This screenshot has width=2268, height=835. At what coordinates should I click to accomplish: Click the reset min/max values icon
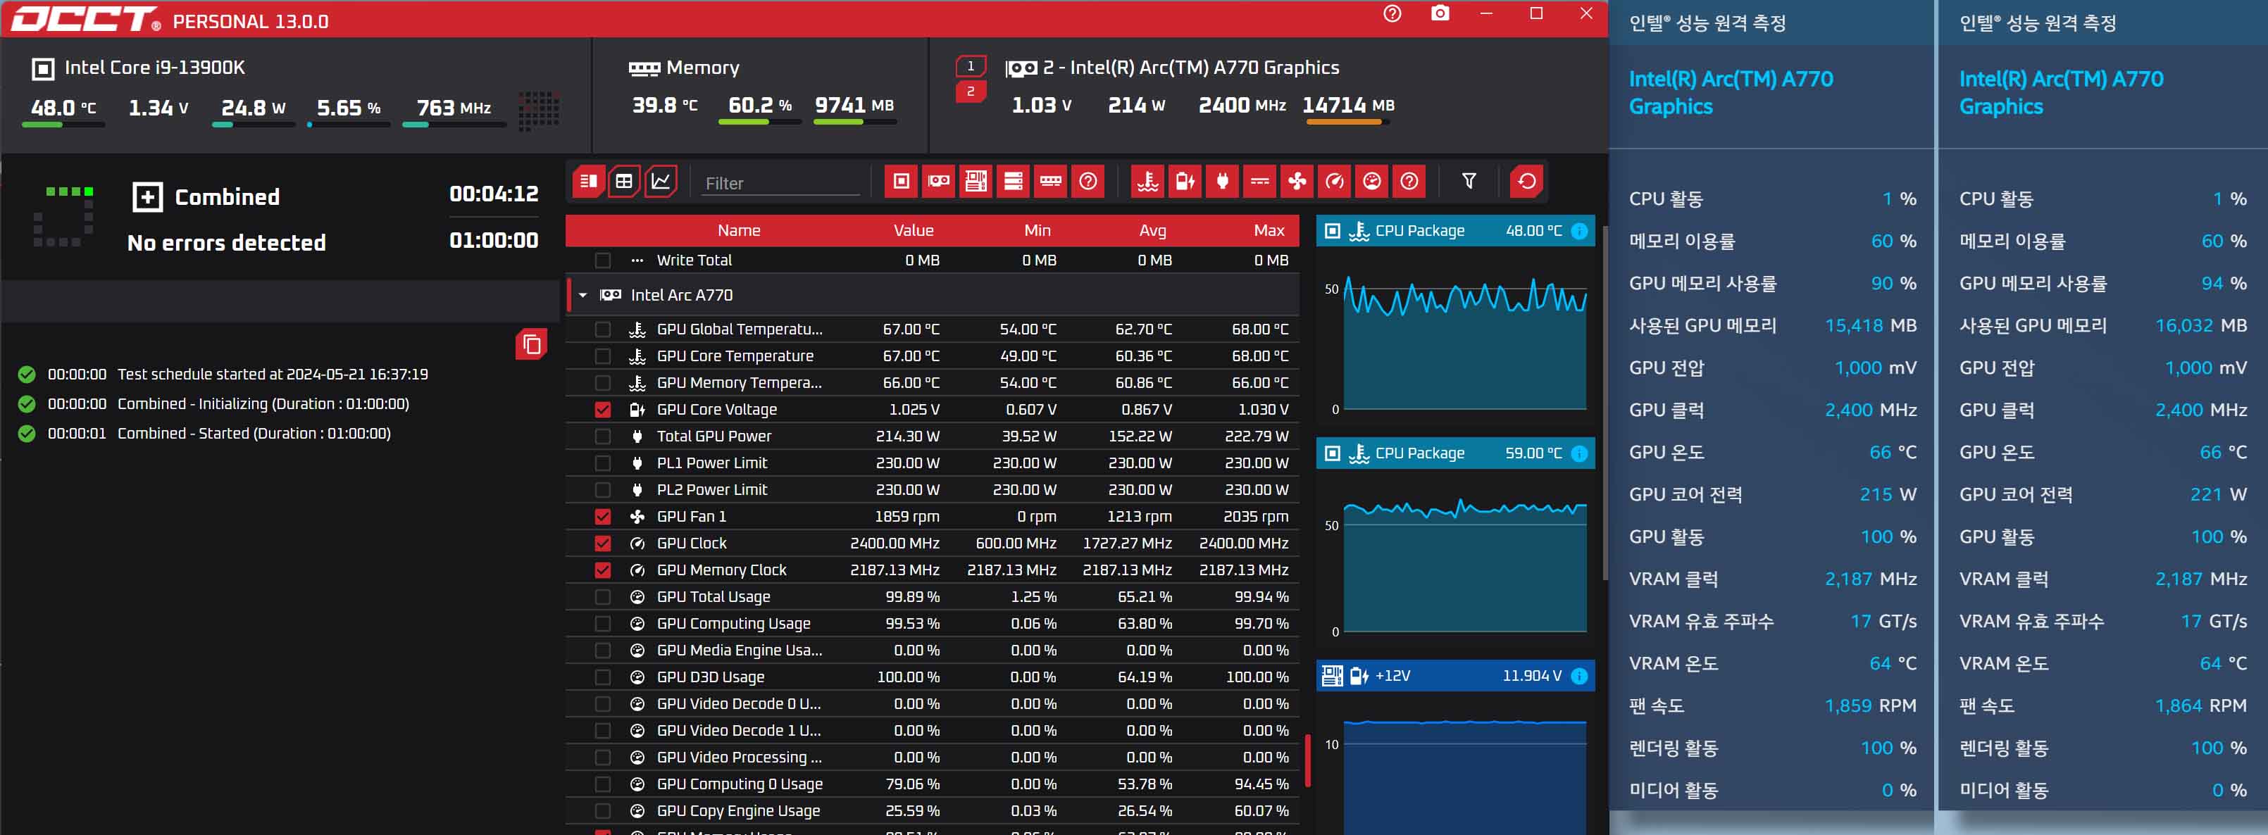tap(1527, 181)
